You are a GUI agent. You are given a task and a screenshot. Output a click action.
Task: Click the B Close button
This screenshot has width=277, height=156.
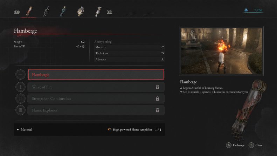tap(255, 145)
